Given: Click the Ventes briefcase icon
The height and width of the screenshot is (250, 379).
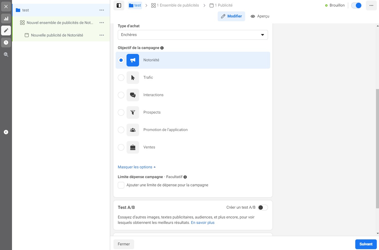Looking at the screenshot, I should pyautogui.click(x=133, y=147).
